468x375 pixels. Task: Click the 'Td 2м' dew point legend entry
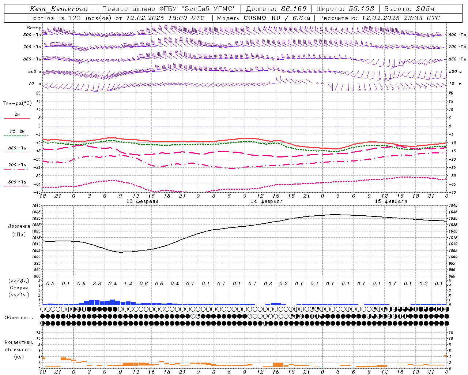point(17,131)
